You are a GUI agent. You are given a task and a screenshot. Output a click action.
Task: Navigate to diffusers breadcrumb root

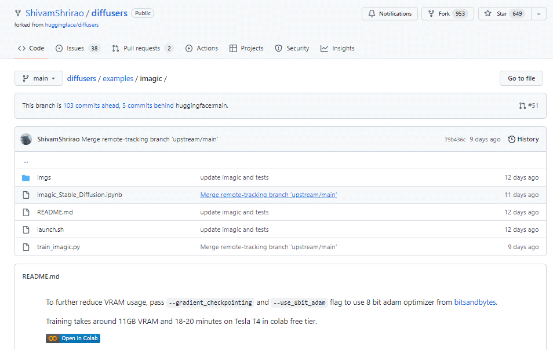82,78
